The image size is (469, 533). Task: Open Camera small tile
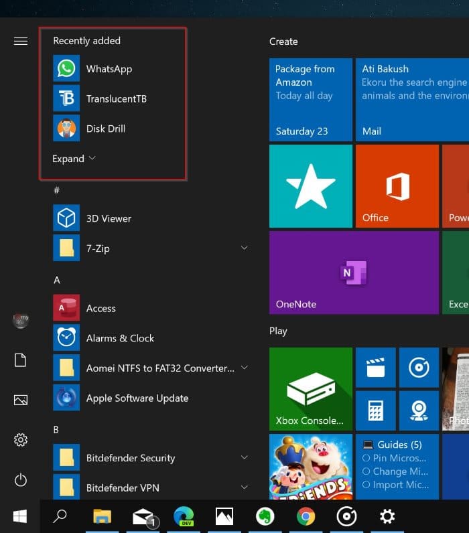coord(419,410)
